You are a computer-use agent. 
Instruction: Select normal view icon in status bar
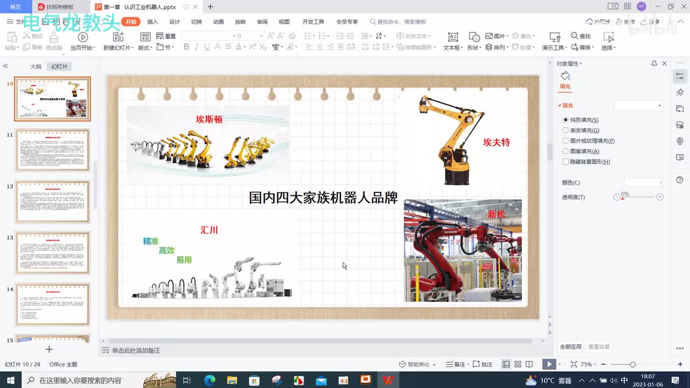(506, 364)
